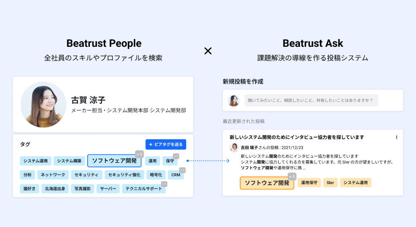Click the small avatar beside the new-post field
Image resolution: width=416 pixels, height=227 pixels.
(x=233, y=101)
